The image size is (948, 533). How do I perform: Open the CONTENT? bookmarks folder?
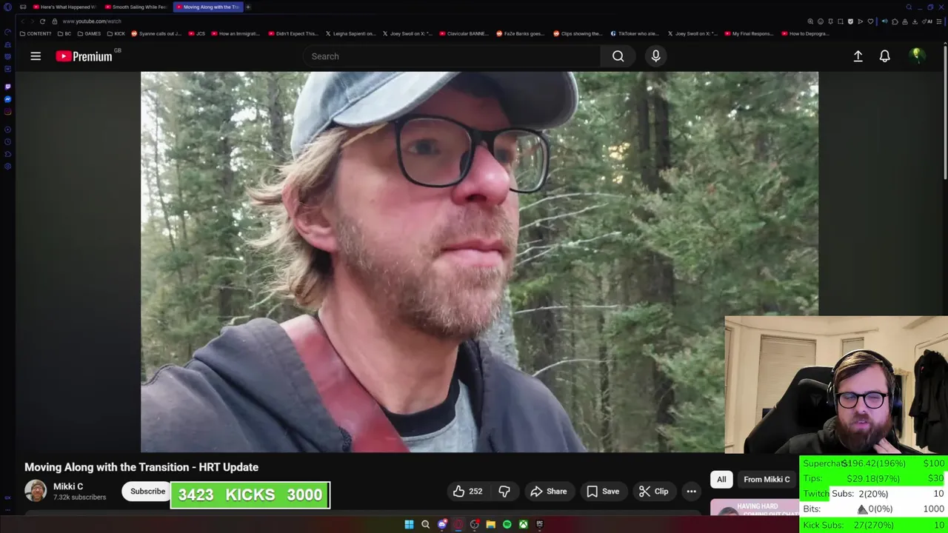(36, 33)
